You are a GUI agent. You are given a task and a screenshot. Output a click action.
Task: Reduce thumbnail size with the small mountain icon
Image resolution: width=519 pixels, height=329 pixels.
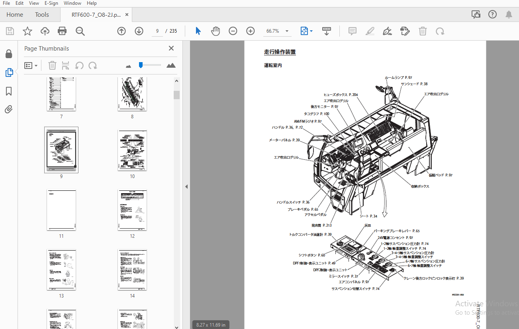(x=128, y=66)
